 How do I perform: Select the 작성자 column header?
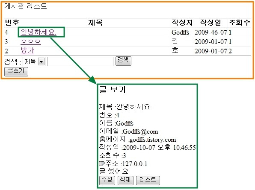(x=182, y=23)
